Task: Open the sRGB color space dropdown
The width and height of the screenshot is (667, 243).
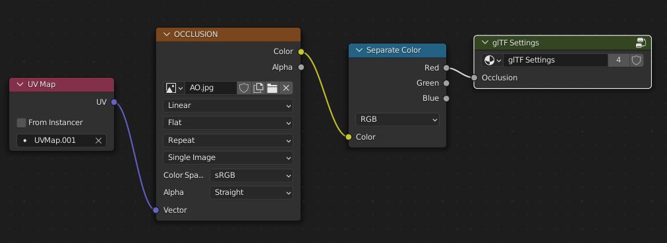Action: point(251,175)
